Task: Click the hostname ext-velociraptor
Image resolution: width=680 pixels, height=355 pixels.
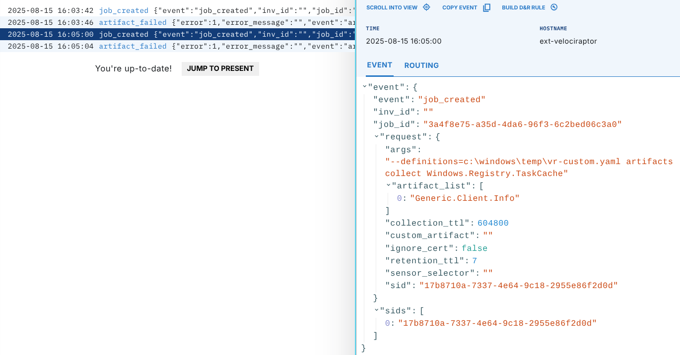Action: point(568,41)
